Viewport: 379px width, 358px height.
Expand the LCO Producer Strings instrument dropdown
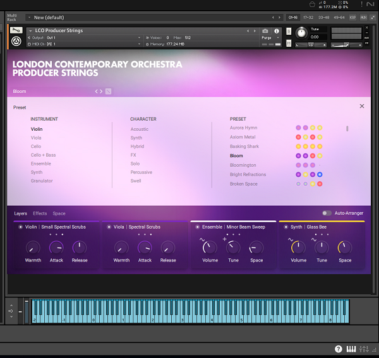click(x=30, y=31)
